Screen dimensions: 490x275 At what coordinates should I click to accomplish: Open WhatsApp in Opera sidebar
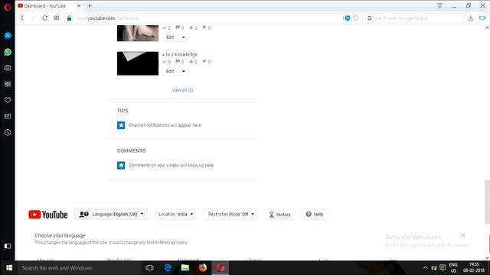tap(8, 52)
